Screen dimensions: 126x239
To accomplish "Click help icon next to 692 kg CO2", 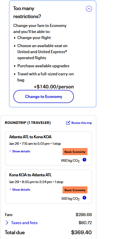I will 84,160.
